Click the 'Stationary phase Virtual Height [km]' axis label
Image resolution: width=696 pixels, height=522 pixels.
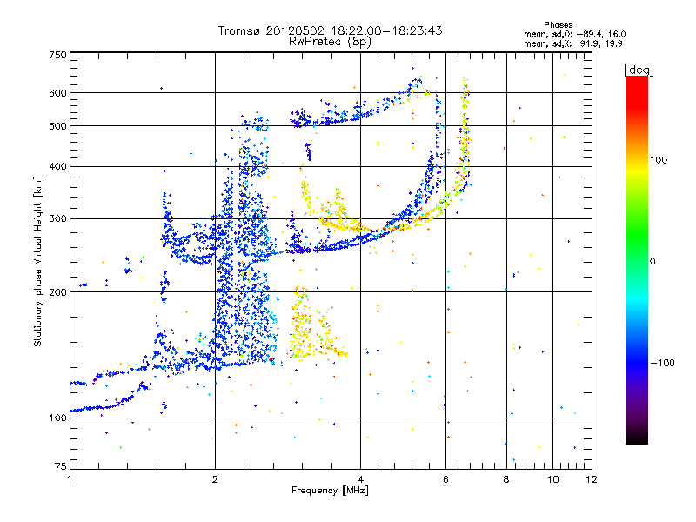38,262
